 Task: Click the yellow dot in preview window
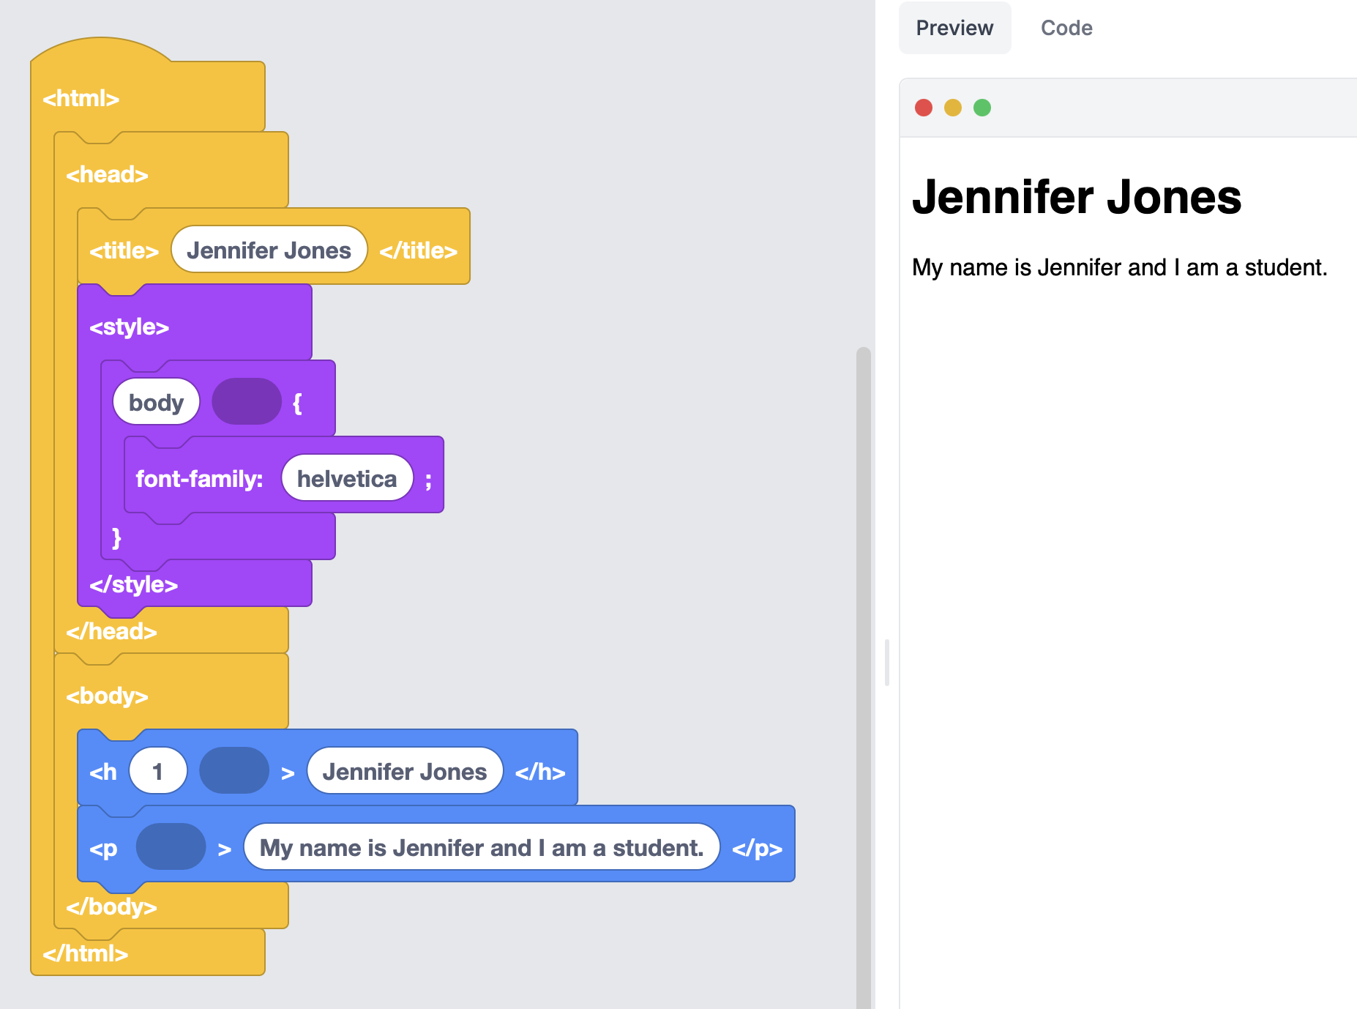(953, 108)
